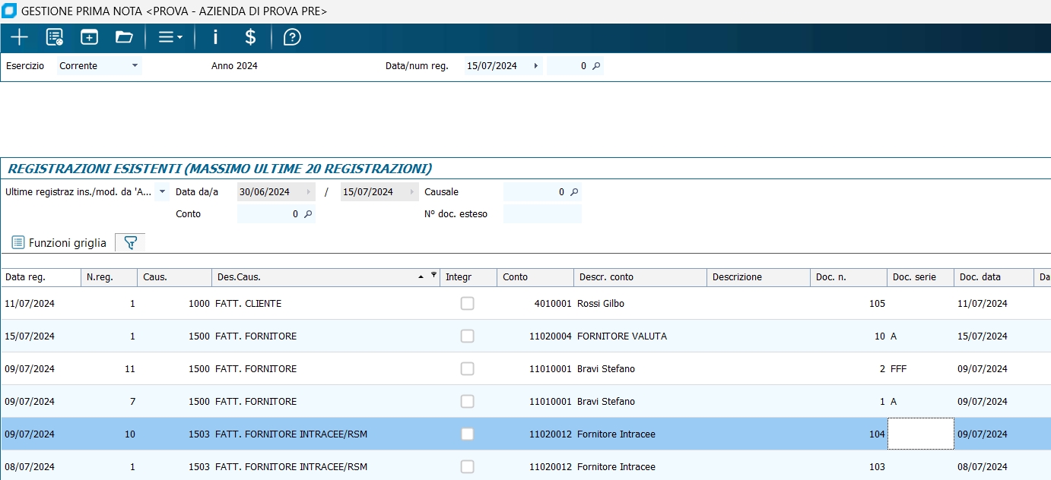Click the info 'i' toolbar icon
Image resolution: width=1051 pixels, height=480 pixels.
(215, 37)
